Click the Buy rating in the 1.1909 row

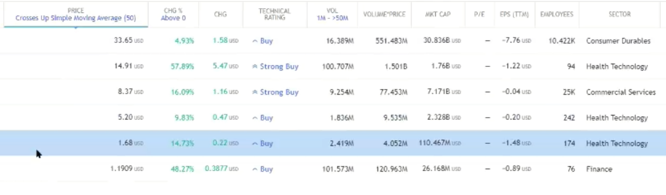coord(263,169)
